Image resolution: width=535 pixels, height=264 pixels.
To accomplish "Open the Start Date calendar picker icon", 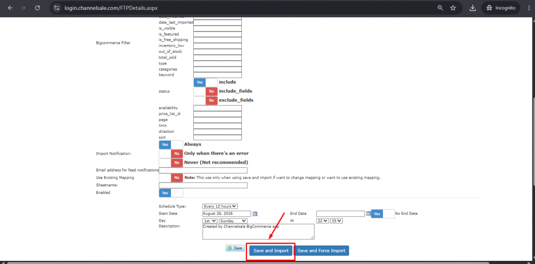I will pyautogui.click(x=255, y=214).
